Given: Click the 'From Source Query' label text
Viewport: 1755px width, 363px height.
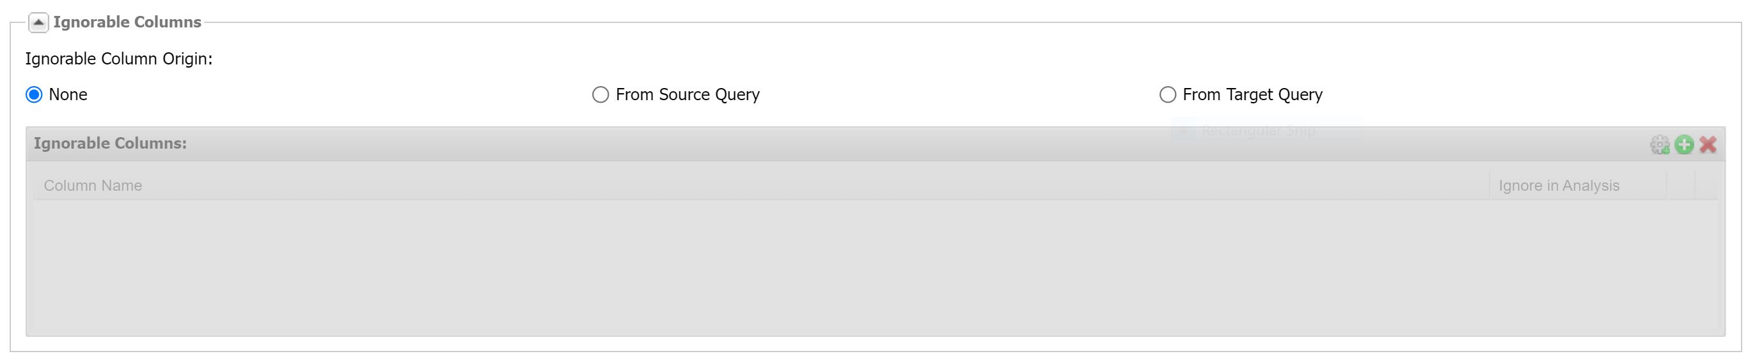Looking at the screenshot, I should (688, 94).
